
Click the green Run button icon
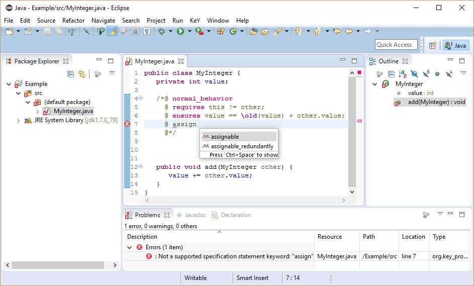point(180,31)
